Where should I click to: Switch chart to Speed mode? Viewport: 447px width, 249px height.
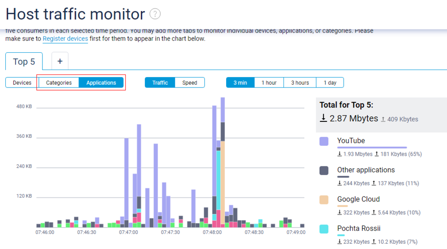190,83
